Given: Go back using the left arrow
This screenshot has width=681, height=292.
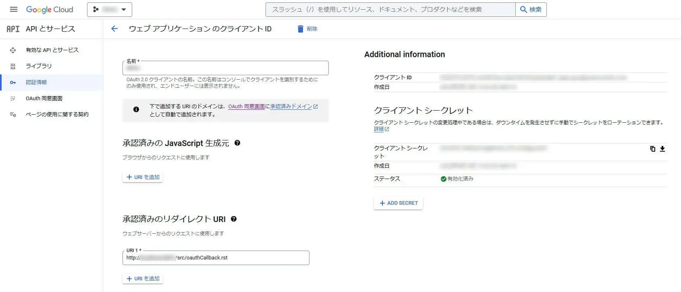Looking at the screenshot, I should pos(114,29).
